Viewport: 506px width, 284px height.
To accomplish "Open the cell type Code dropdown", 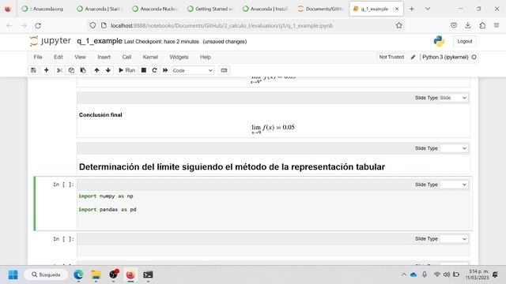I will [x=192, y=70].
